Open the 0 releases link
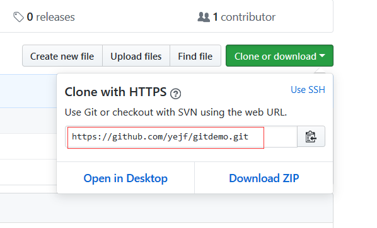The height and width of the screenshot is (228, 377). [44, 17]
